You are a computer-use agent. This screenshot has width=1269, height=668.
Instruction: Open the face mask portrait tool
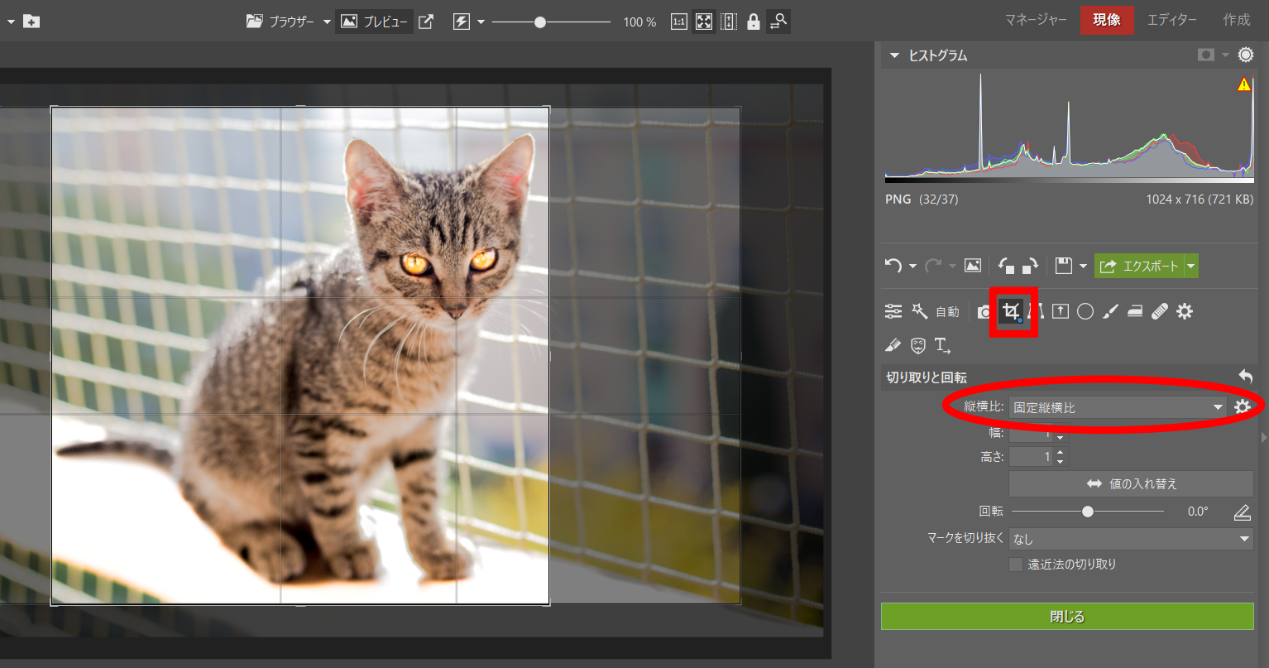917,344
